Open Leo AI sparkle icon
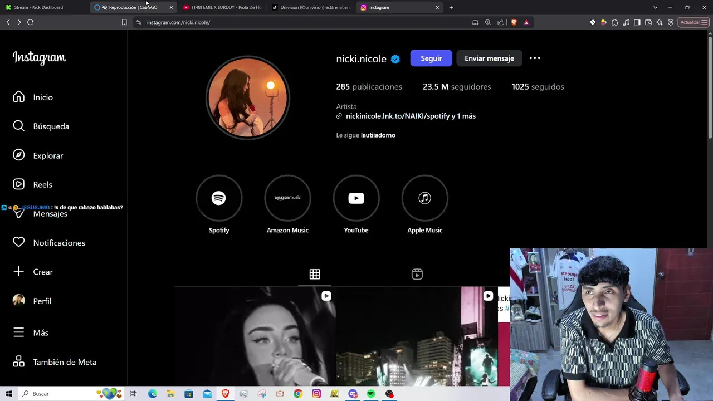Image resolution: width=713 pixels, height=401 pixels. pyautogui.click(x=660, y=22)
